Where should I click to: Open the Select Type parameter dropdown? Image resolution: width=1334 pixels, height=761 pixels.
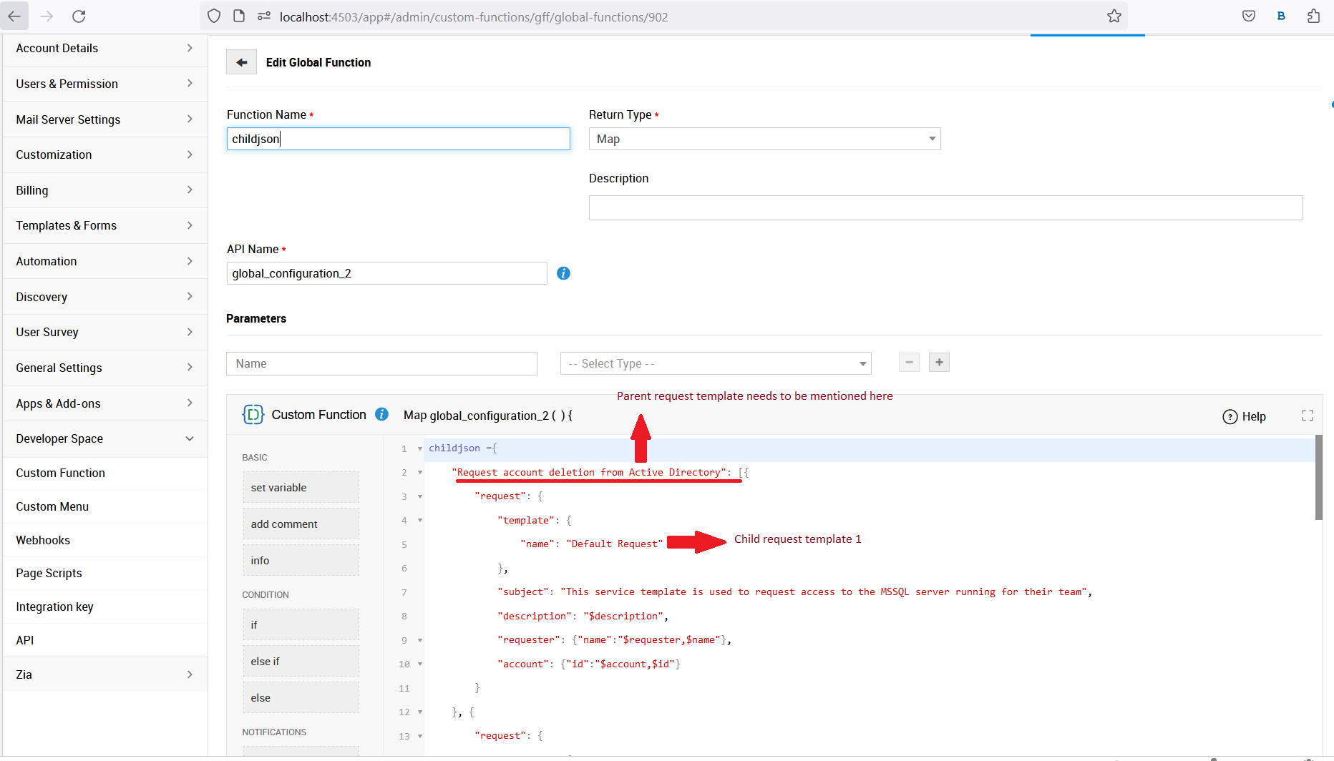pyautogui.click(x=715, y=363)
